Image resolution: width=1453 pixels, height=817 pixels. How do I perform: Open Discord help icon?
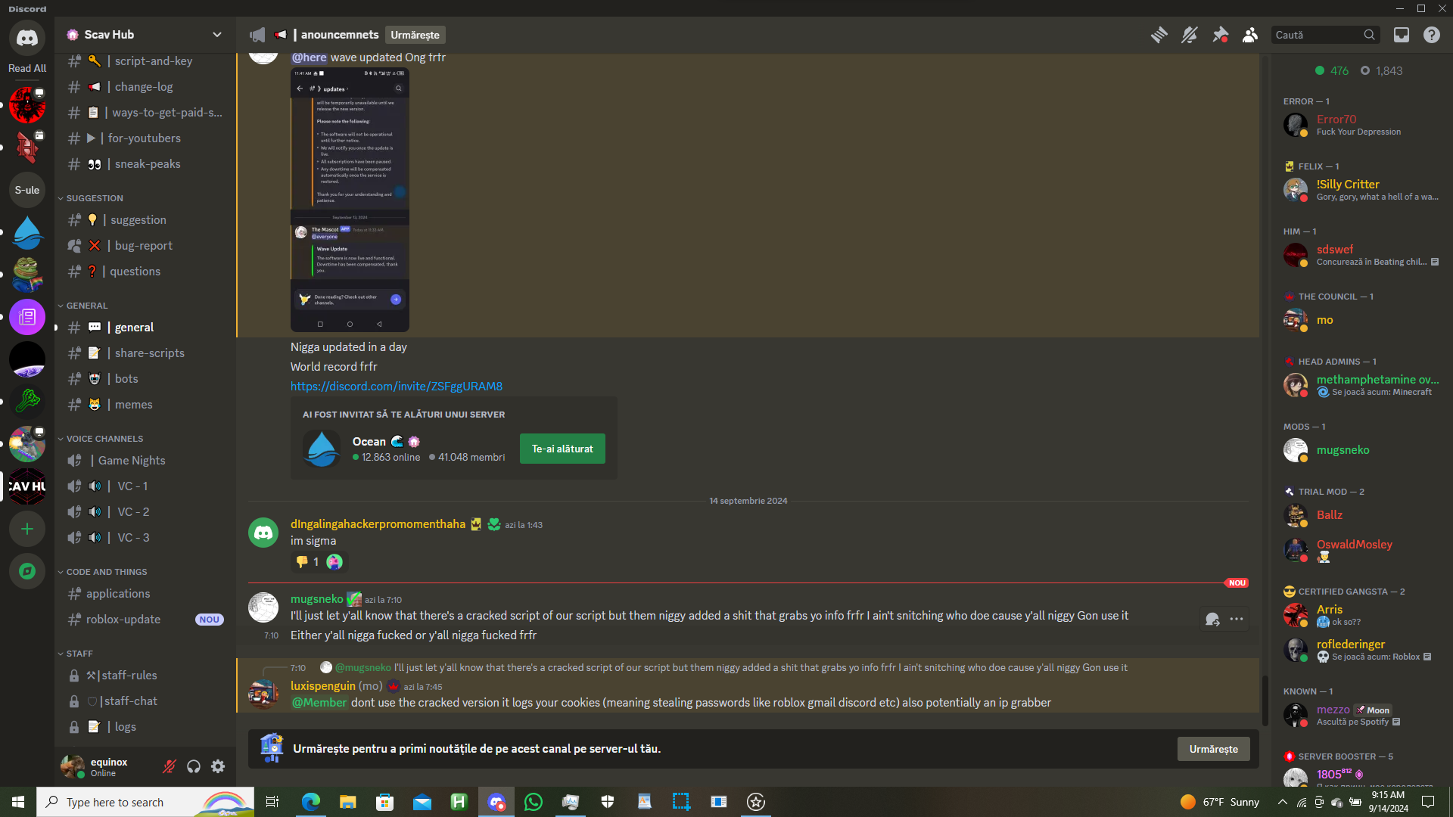point(1431,35)
